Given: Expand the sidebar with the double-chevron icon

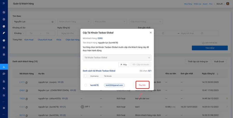Looking at the screenshot, I should 4,3.
